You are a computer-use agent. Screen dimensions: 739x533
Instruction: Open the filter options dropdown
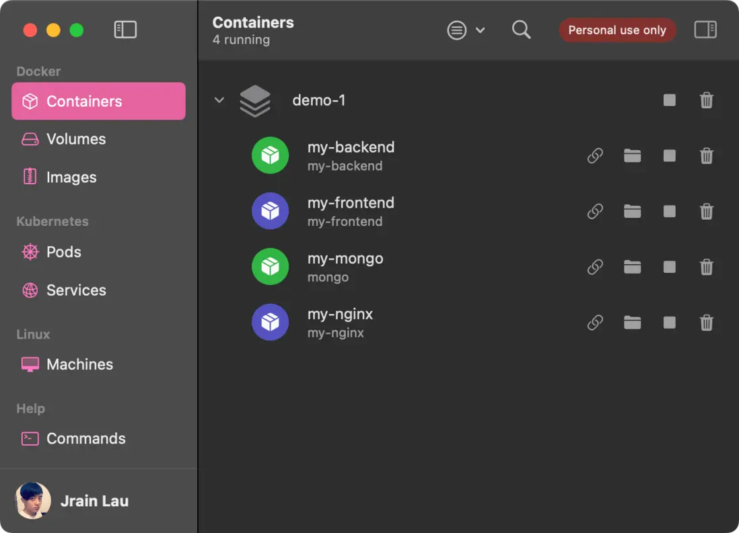pyautogui.click(x=465, y=30)
